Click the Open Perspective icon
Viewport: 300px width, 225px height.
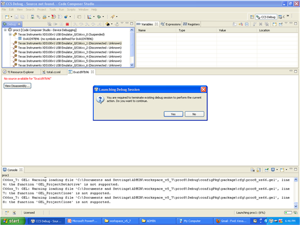tap(252, 17)
